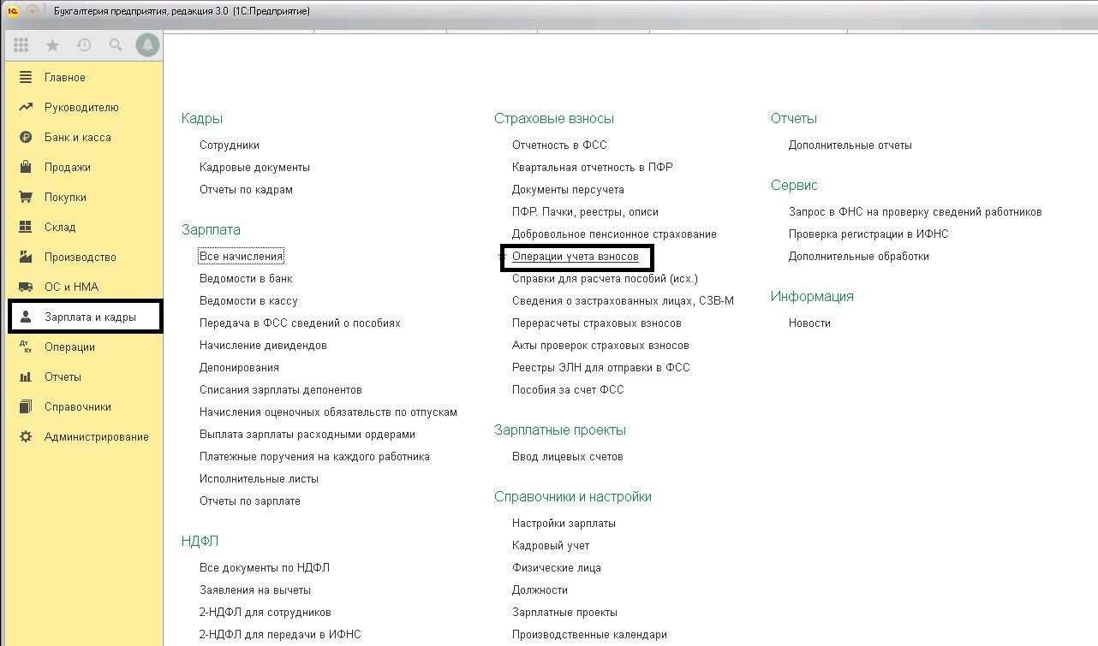Go to the Справочники section

pos(77,406)
